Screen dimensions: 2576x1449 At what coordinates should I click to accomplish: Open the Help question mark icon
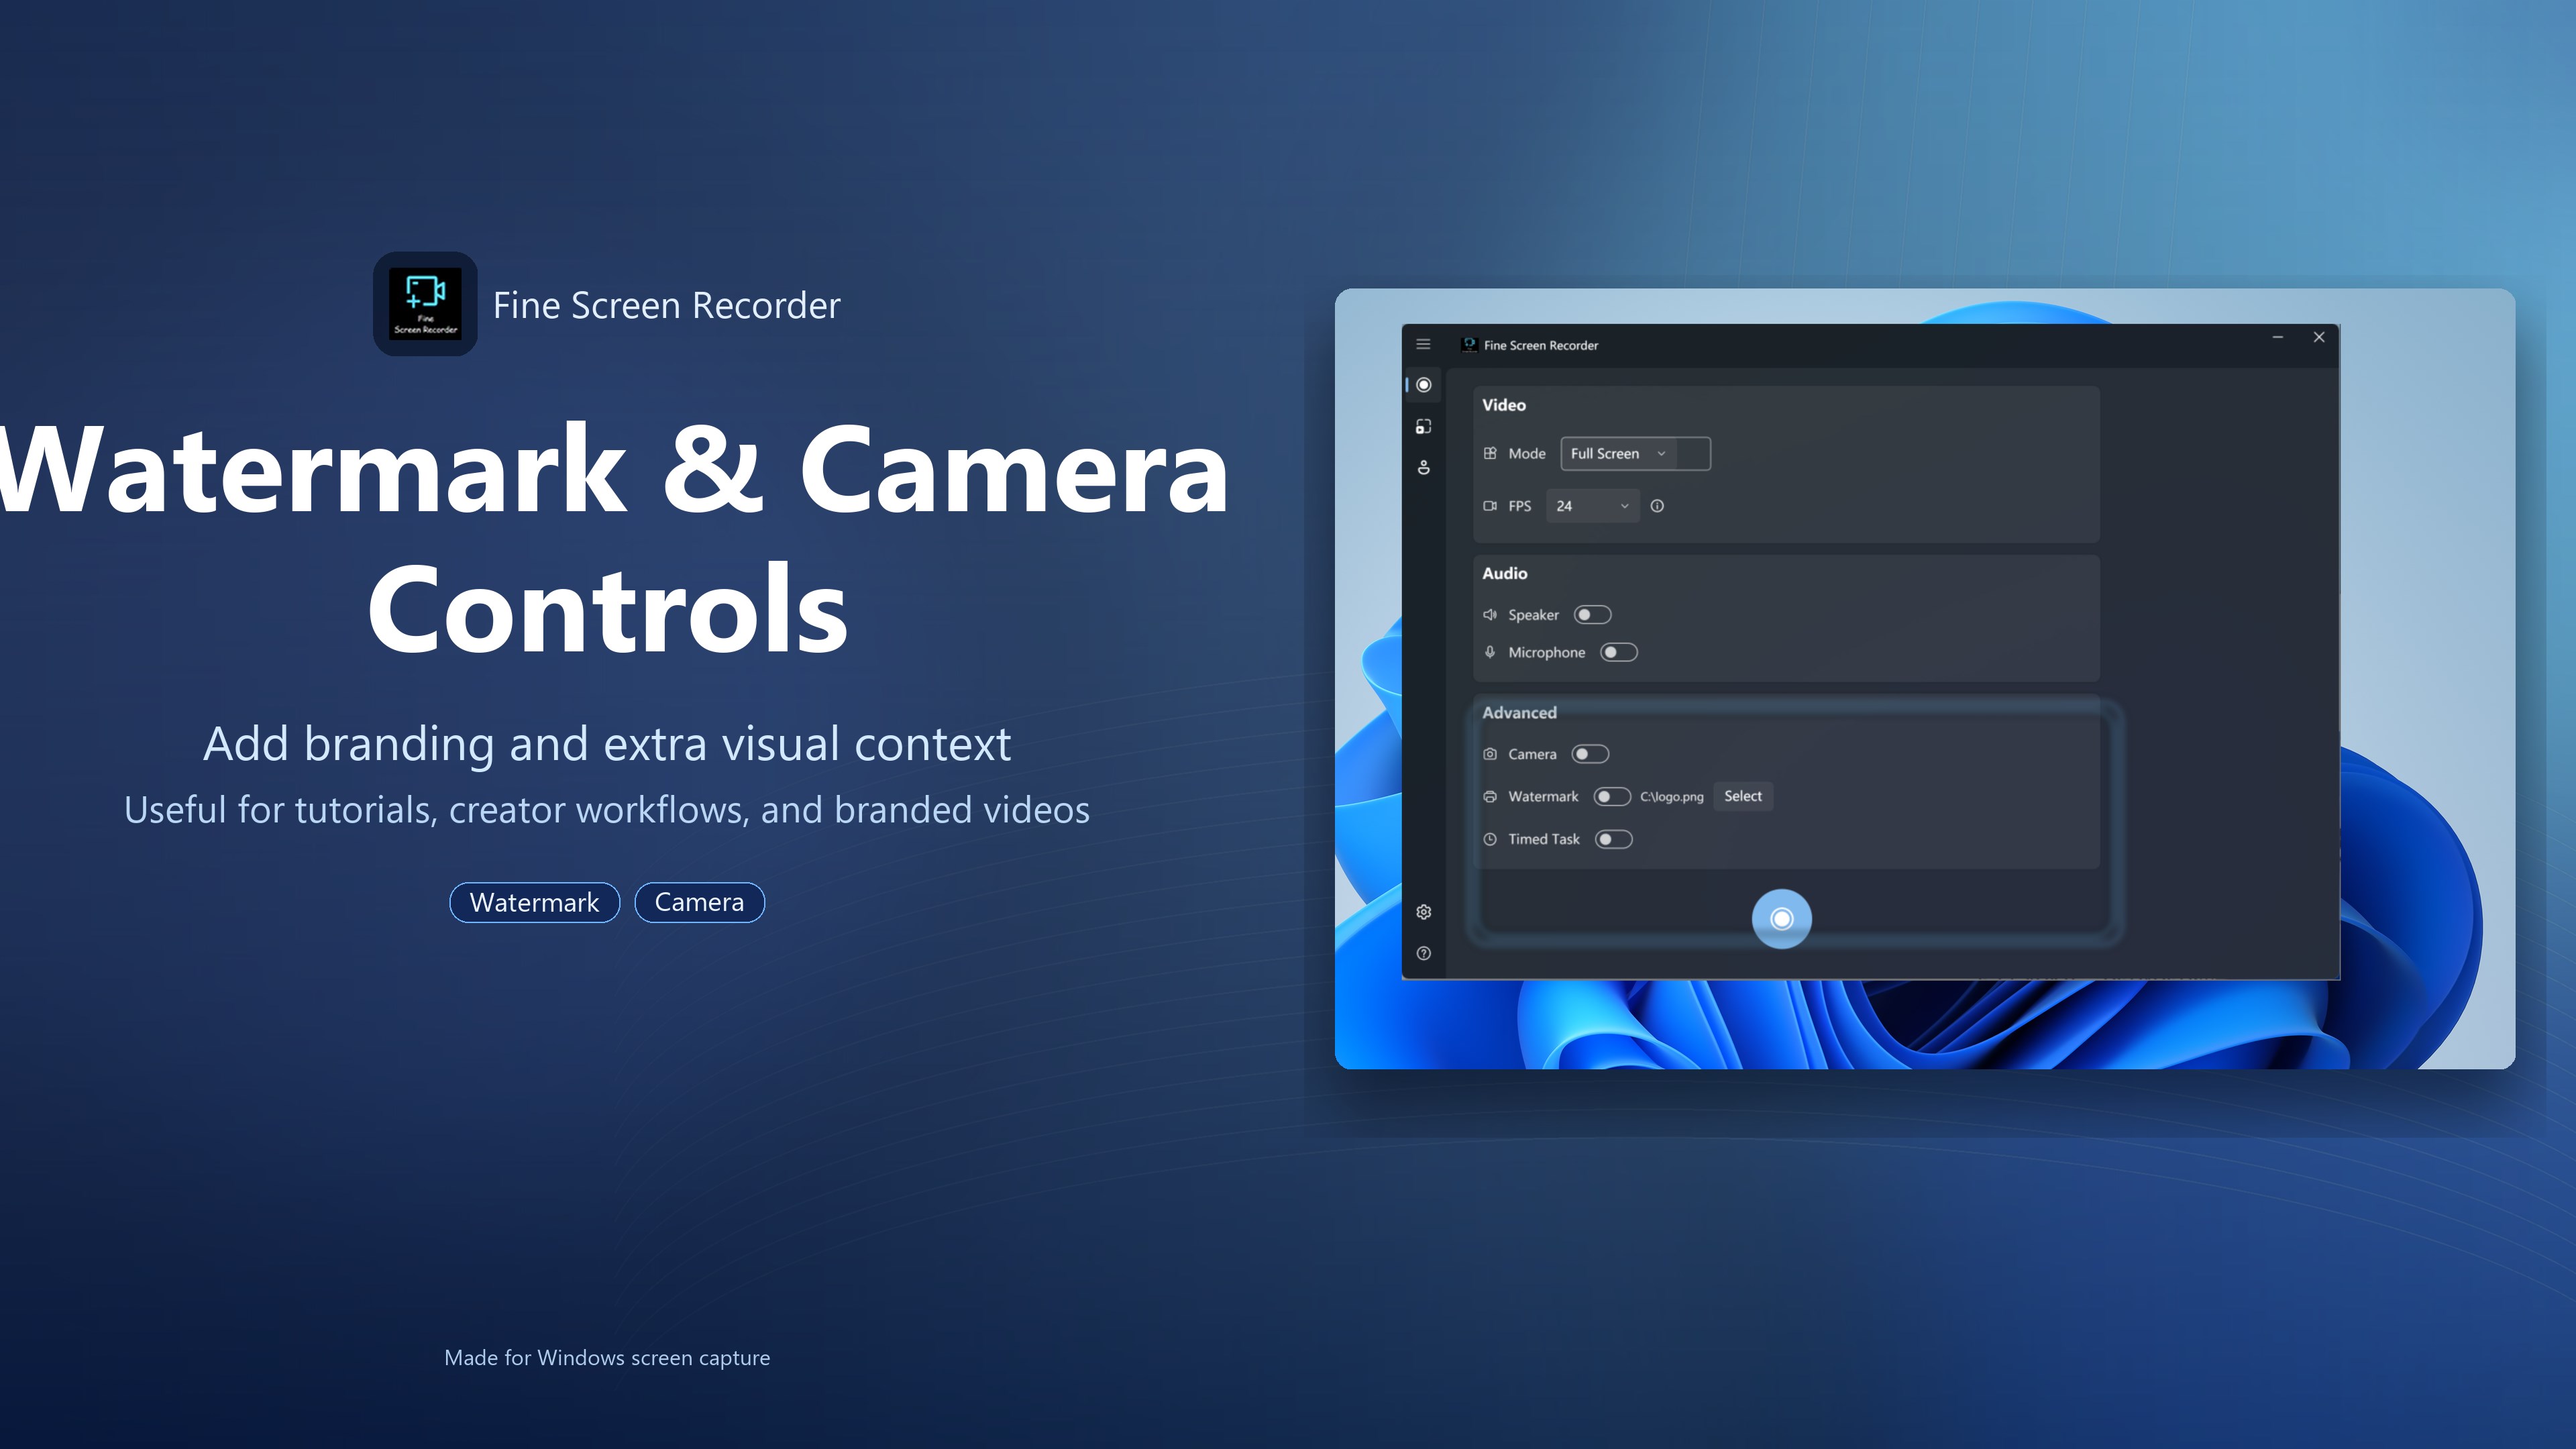tap(1424, 954)
